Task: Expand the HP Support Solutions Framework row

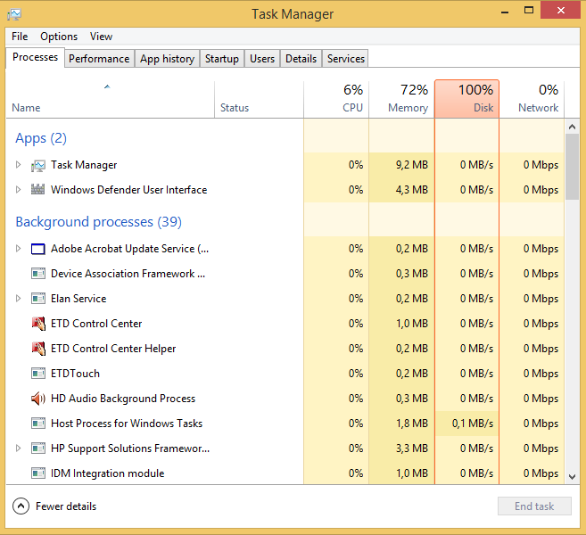Action: (18, 449)
